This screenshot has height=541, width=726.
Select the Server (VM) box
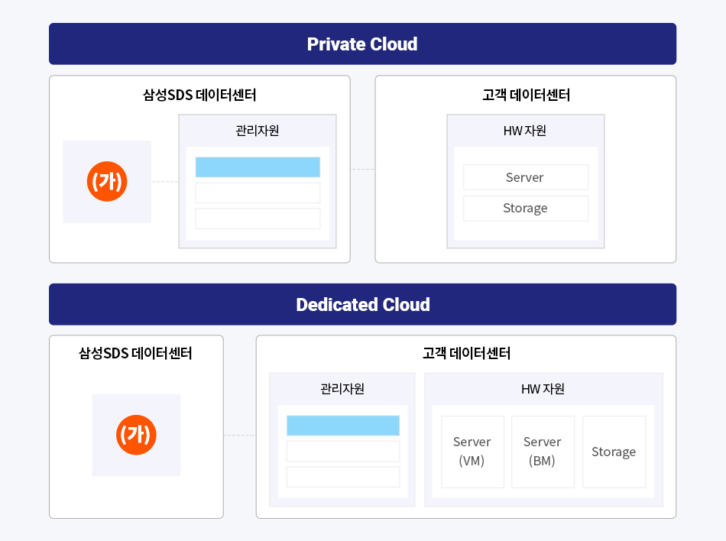(472, 452)
